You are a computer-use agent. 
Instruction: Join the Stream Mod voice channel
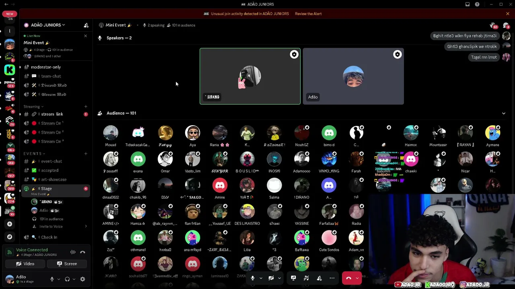pyautogui.click(x=54, y=94)
